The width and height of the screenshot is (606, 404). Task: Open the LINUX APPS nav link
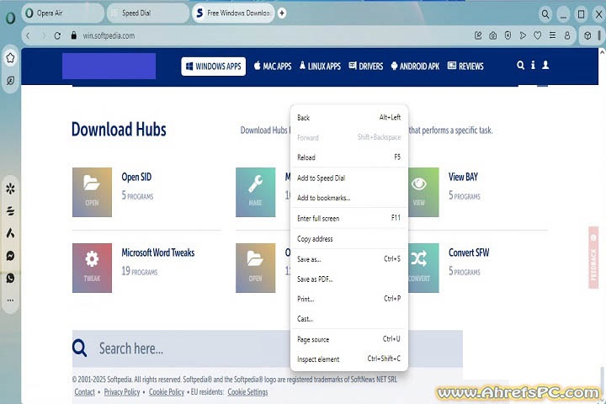pyautogui.click(x=320, y=66)
